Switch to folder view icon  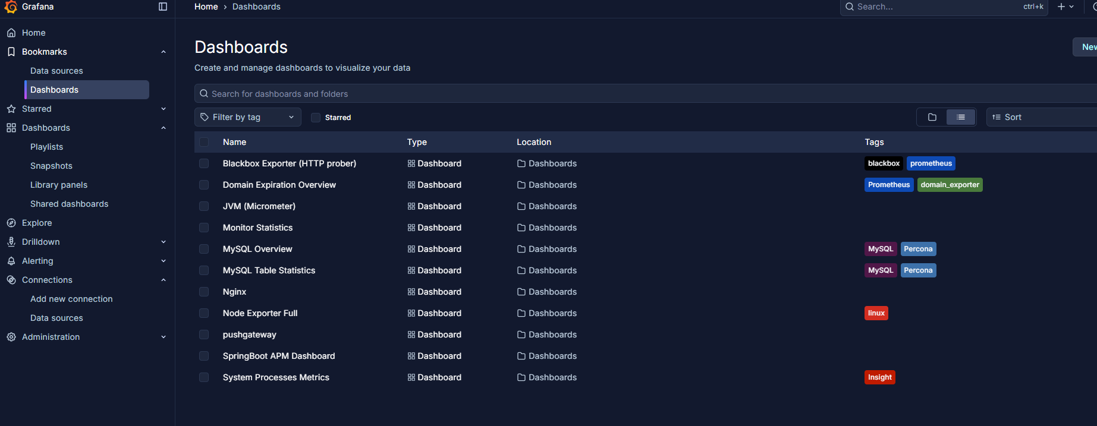(932, 117)
